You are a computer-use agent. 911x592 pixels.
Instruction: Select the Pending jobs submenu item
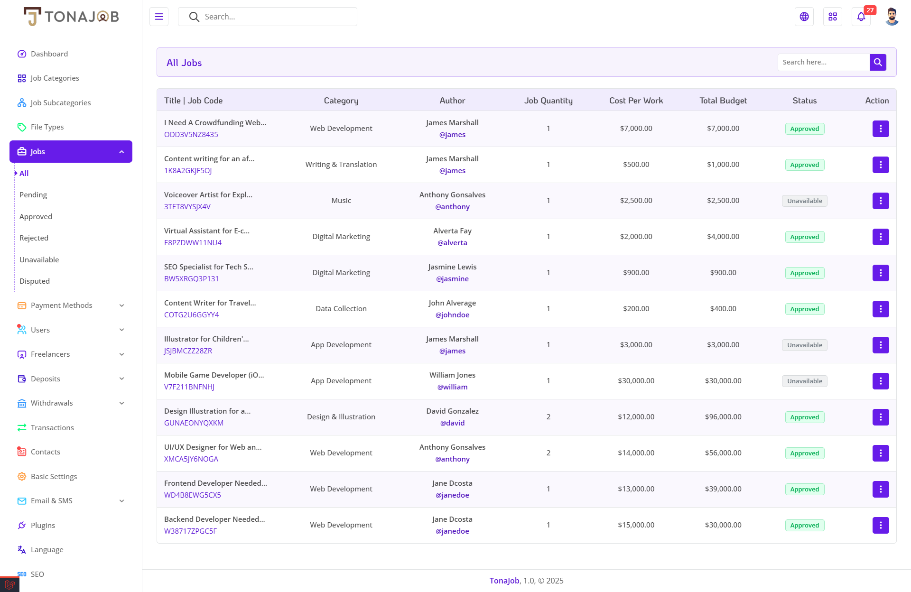tap(33, 195)
